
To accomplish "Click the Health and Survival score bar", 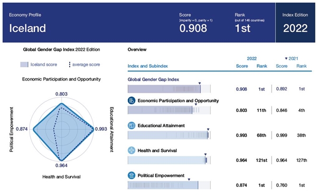I will 169,160.
